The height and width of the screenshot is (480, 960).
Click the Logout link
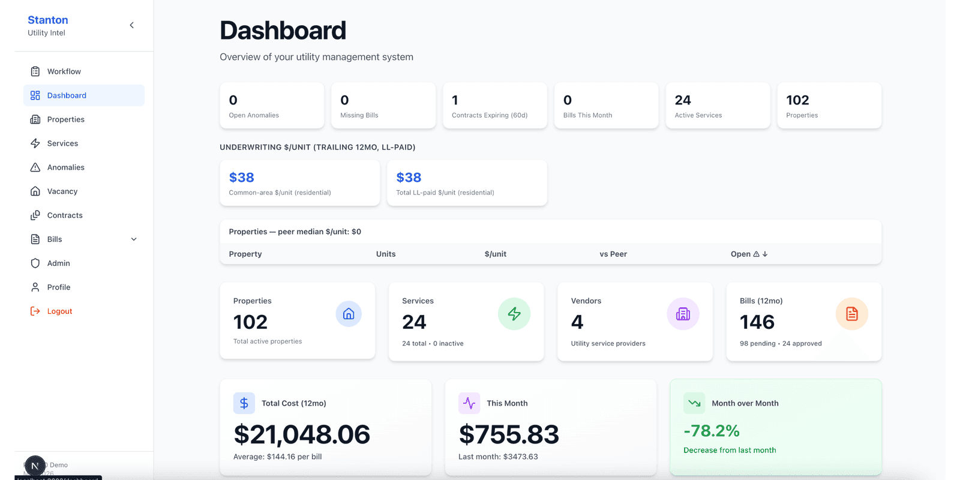click(x=84, y=311)
